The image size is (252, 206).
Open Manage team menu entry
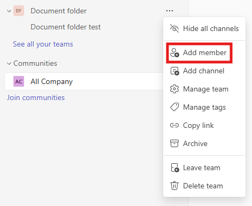[204, 89]
